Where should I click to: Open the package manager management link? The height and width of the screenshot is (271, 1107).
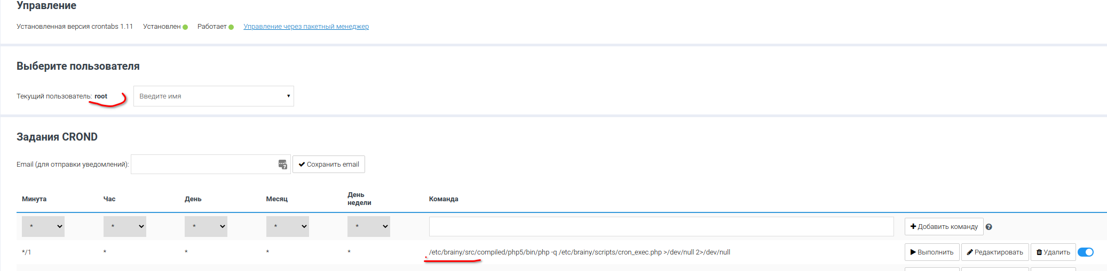[x=306, y=27]
